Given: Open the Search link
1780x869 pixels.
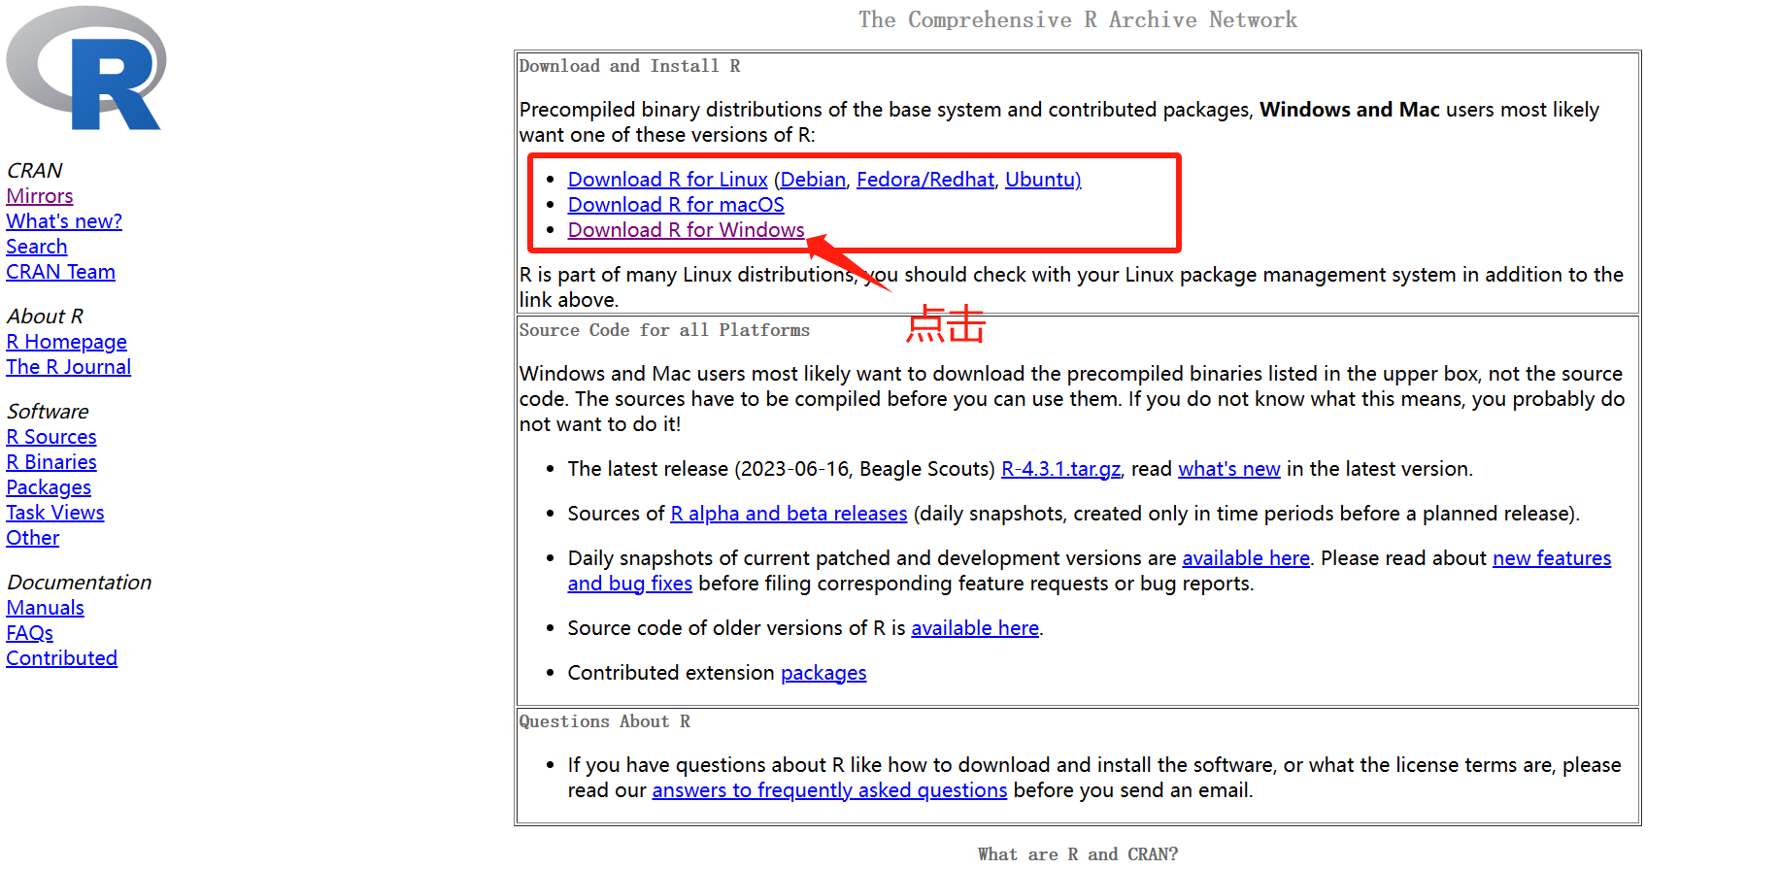Looking at the screenshot, I should [37, 247].
